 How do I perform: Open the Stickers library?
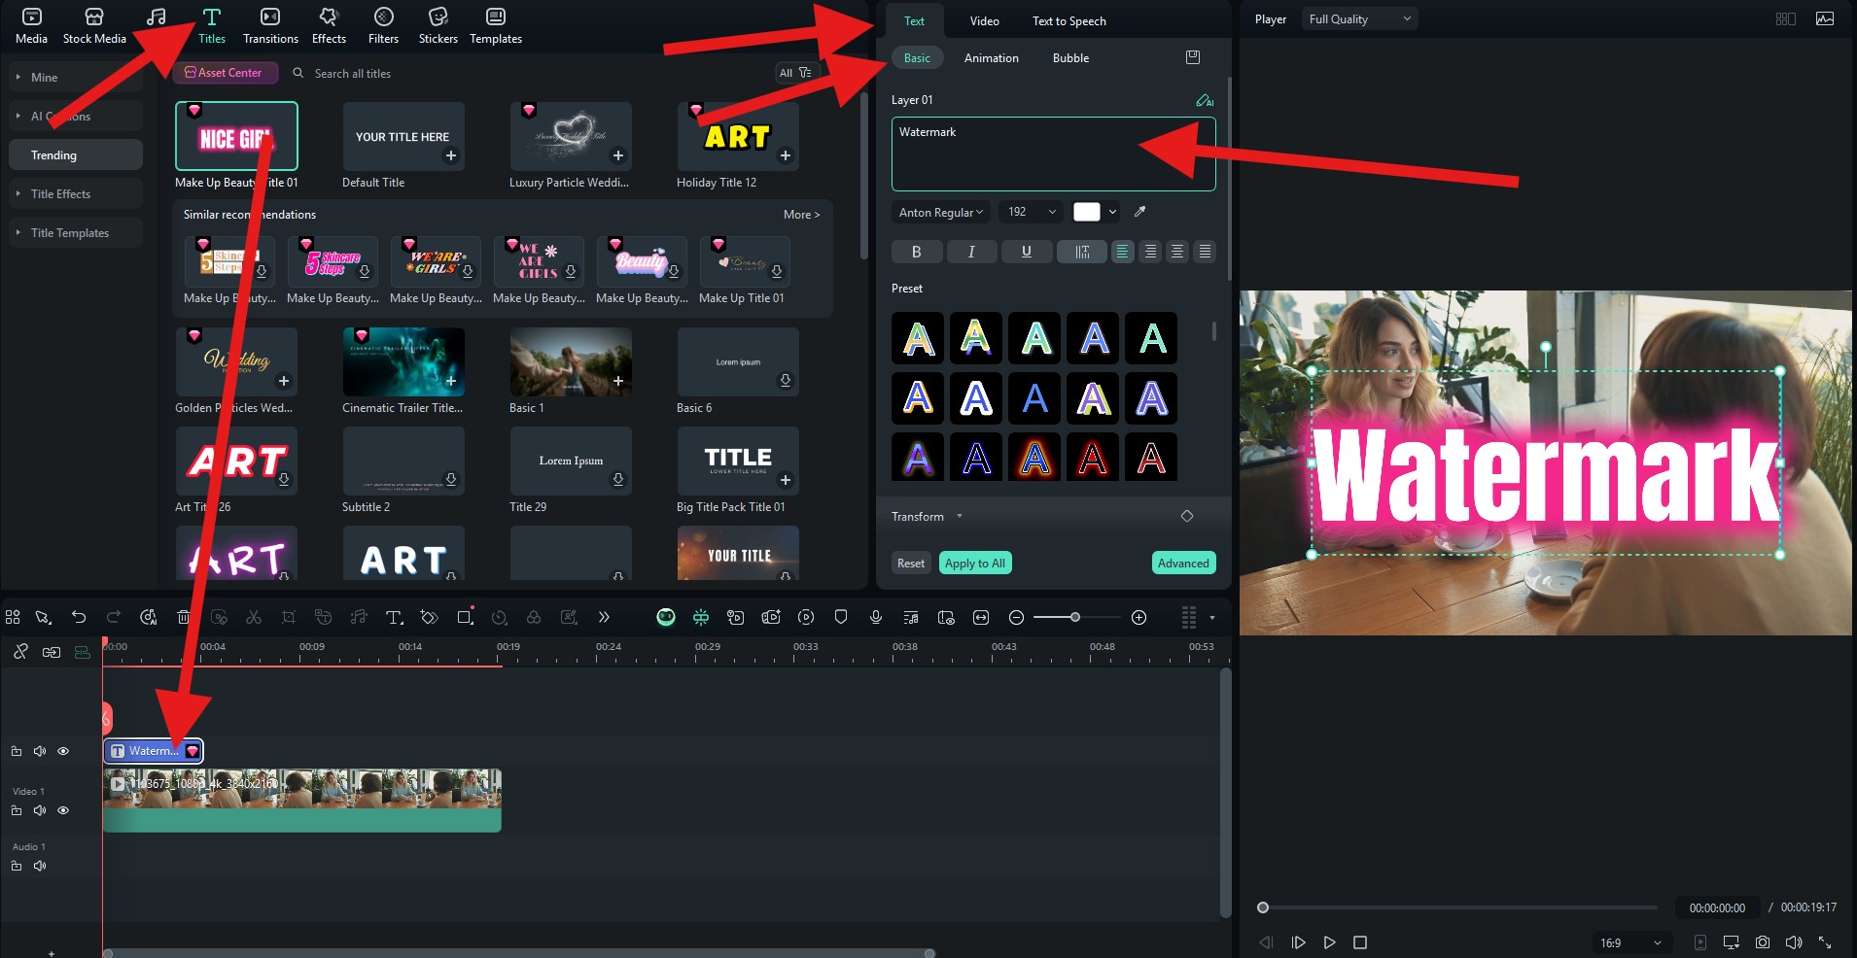[x=438, y=25]
